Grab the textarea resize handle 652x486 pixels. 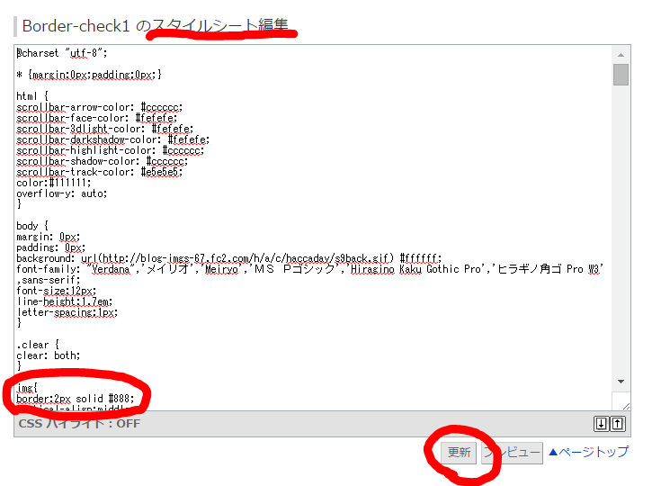point(626,406)
